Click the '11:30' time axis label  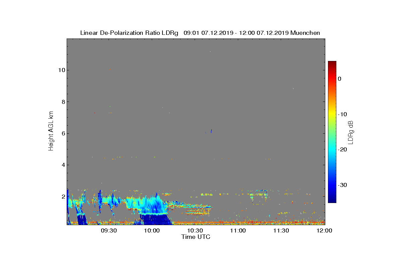(x=281, y=231)
